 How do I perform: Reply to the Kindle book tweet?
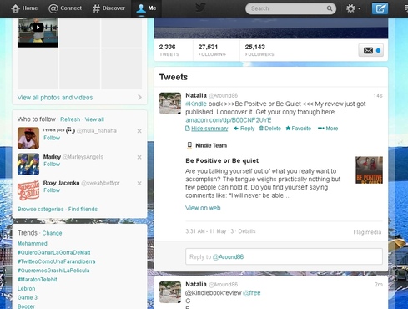(x=244, y=129)
